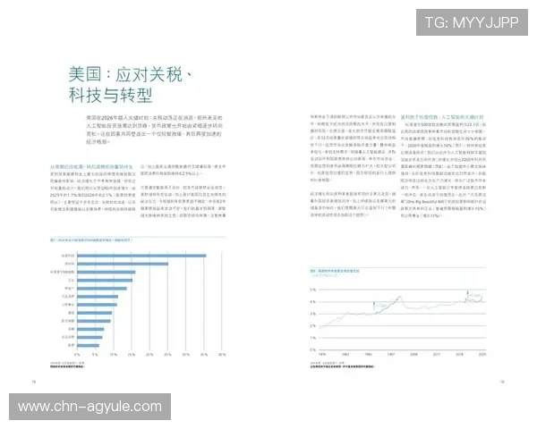Click the 2025 year label on the line chart
537x429 pixels.
(482, 355)
